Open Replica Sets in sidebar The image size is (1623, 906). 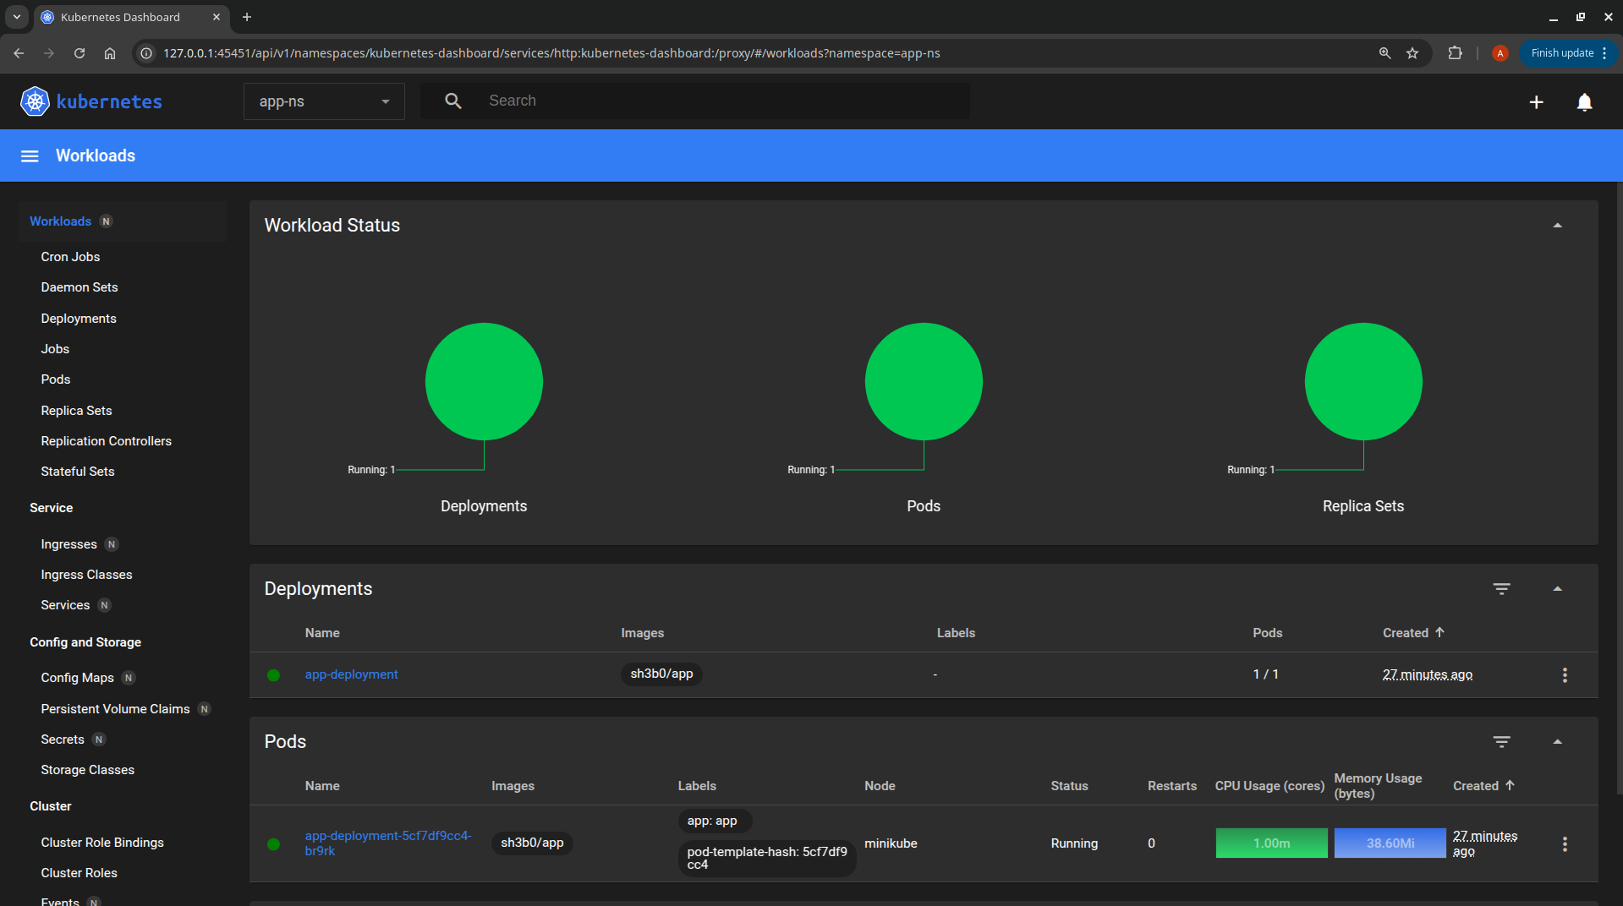pyautogui.click(x=76, y=411)
